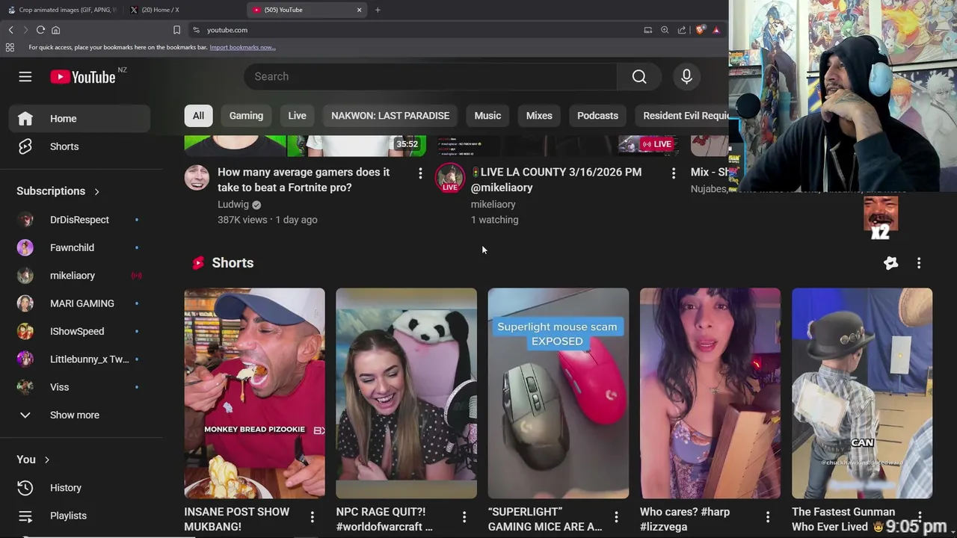
Task: Open video 'How many average gamers' title
Action: (304, 179)
